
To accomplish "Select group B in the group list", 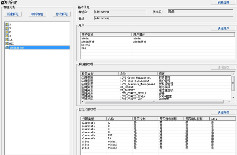I will click(x=10, y=28).
